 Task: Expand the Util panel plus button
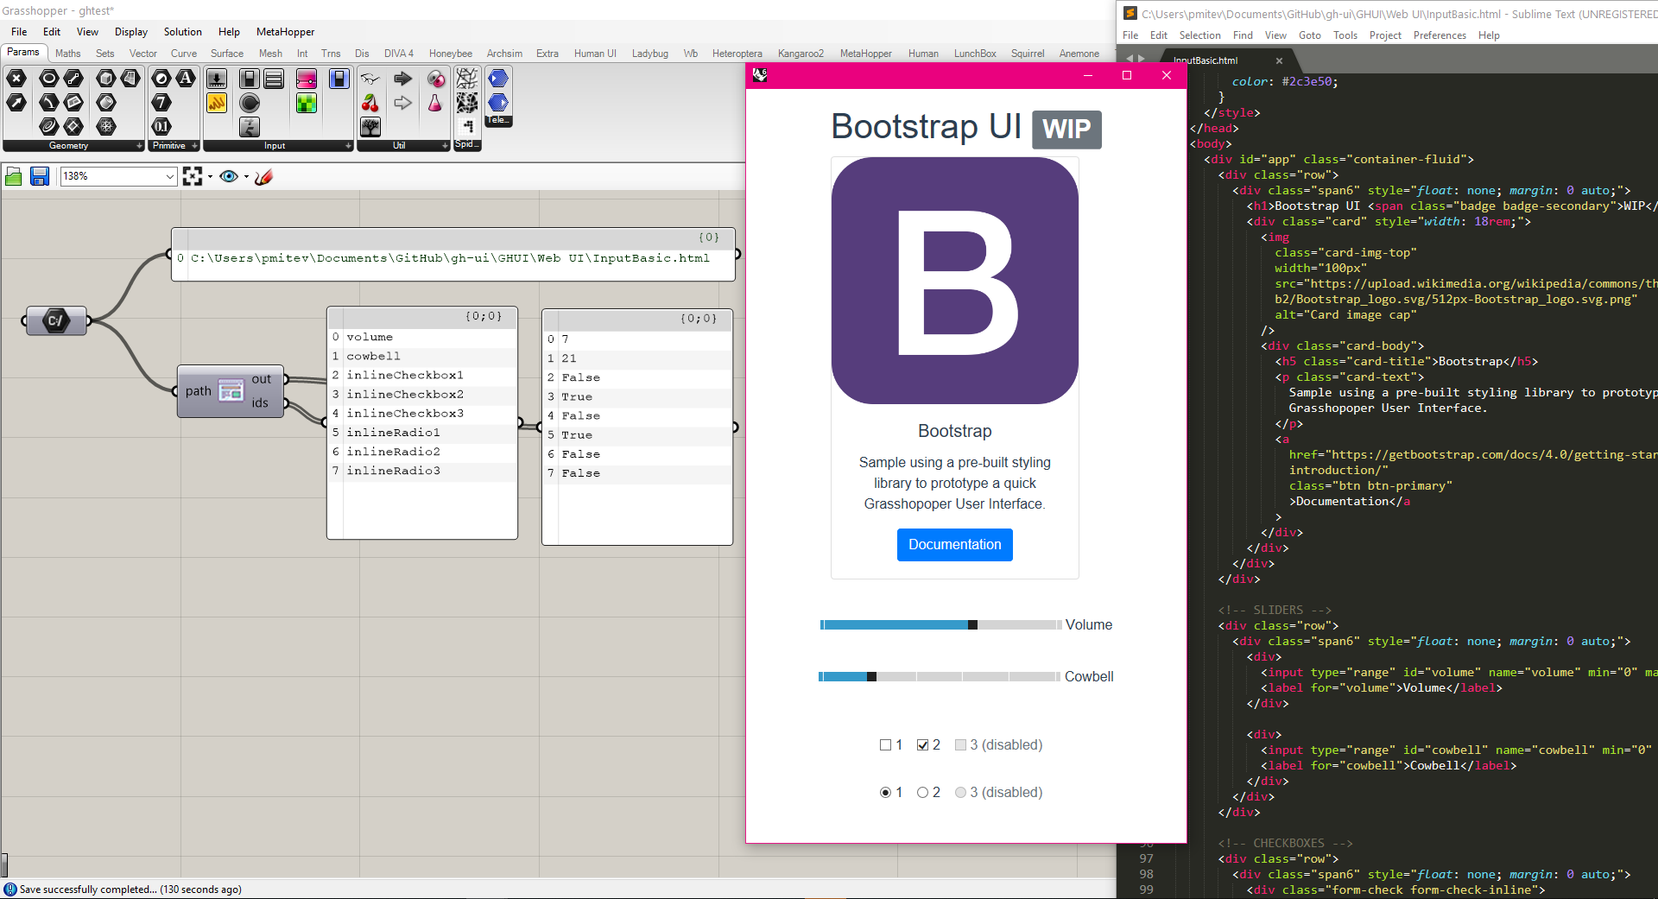coord(445,146)
